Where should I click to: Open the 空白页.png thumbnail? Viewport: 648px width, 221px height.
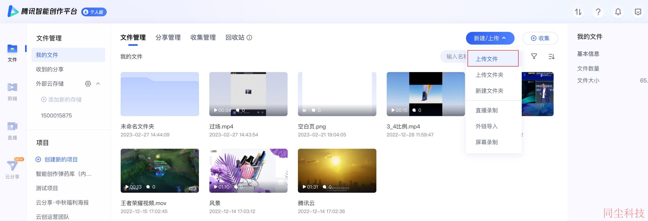coord(337,94)
